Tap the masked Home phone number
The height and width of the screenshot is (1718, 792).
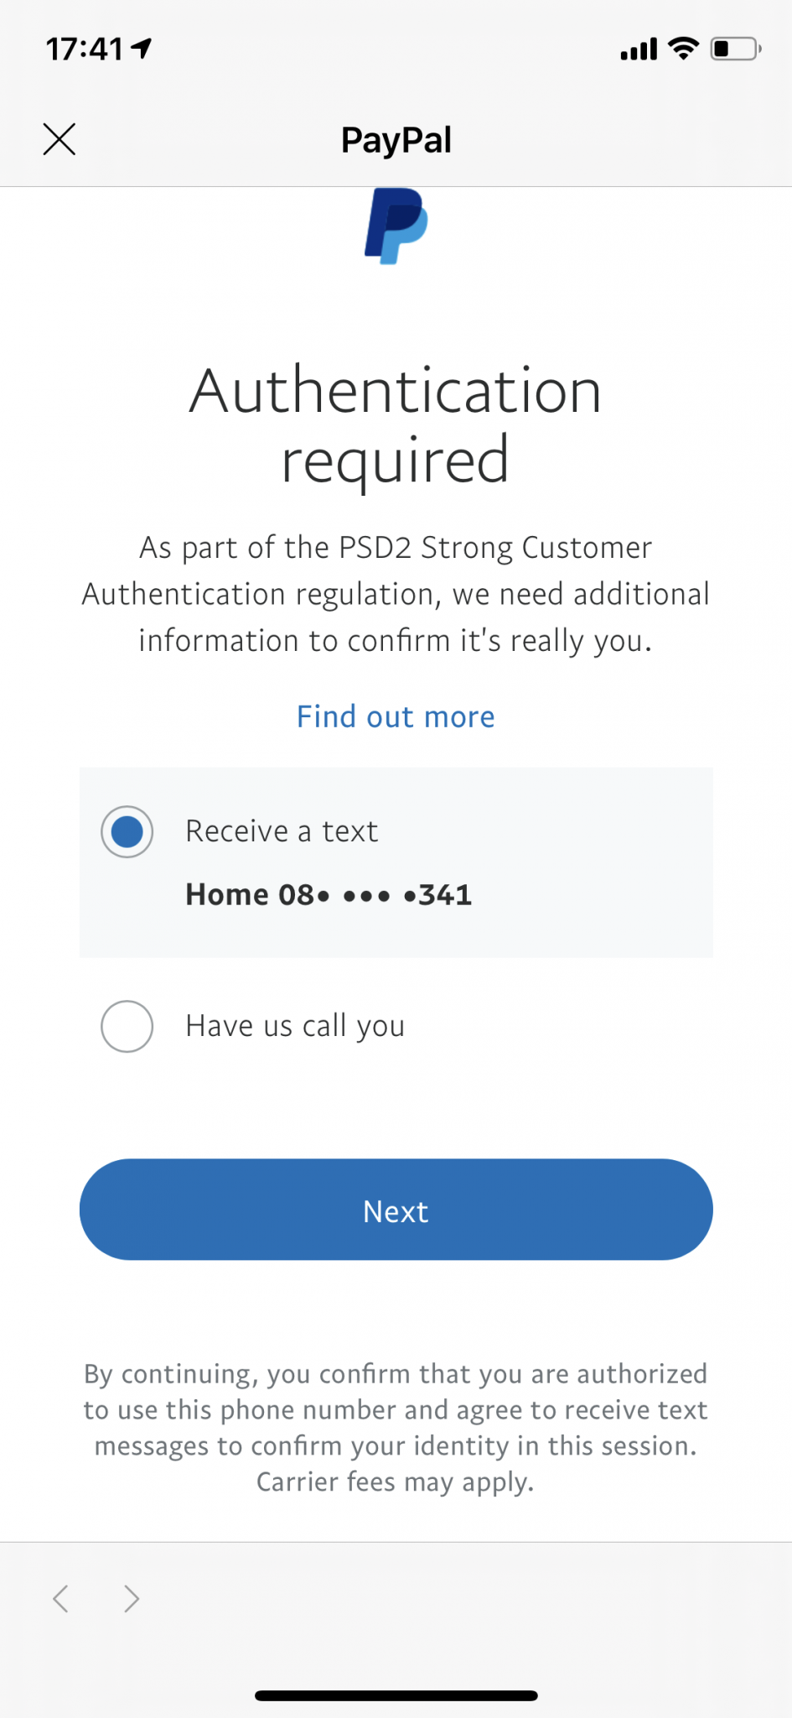click(329, 895)
